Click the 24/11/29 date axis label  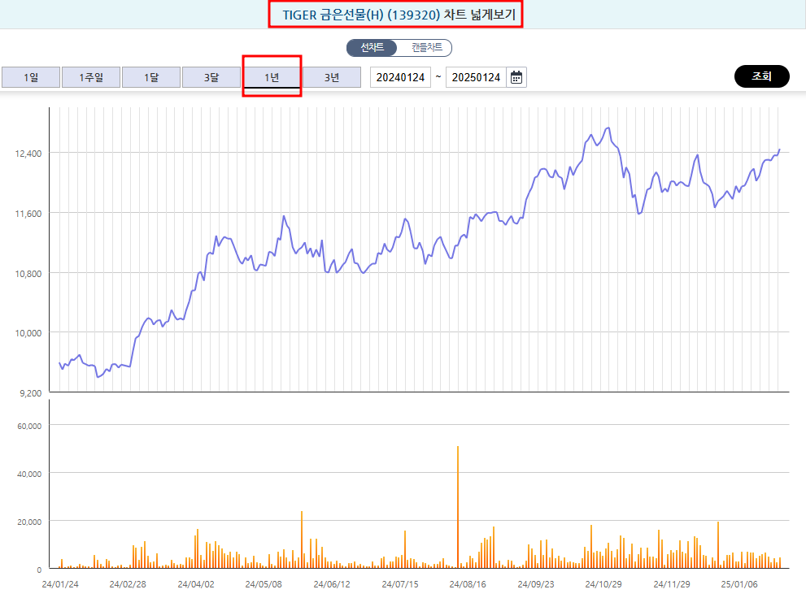pyautogui.click(x=672, y=584)
